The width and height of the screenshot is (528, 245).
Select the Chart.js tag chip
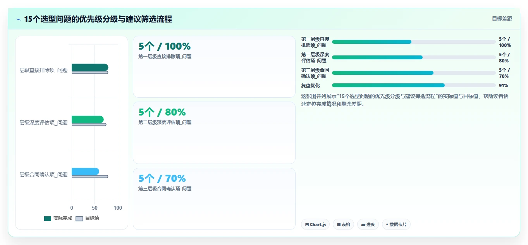coord(315,224)
